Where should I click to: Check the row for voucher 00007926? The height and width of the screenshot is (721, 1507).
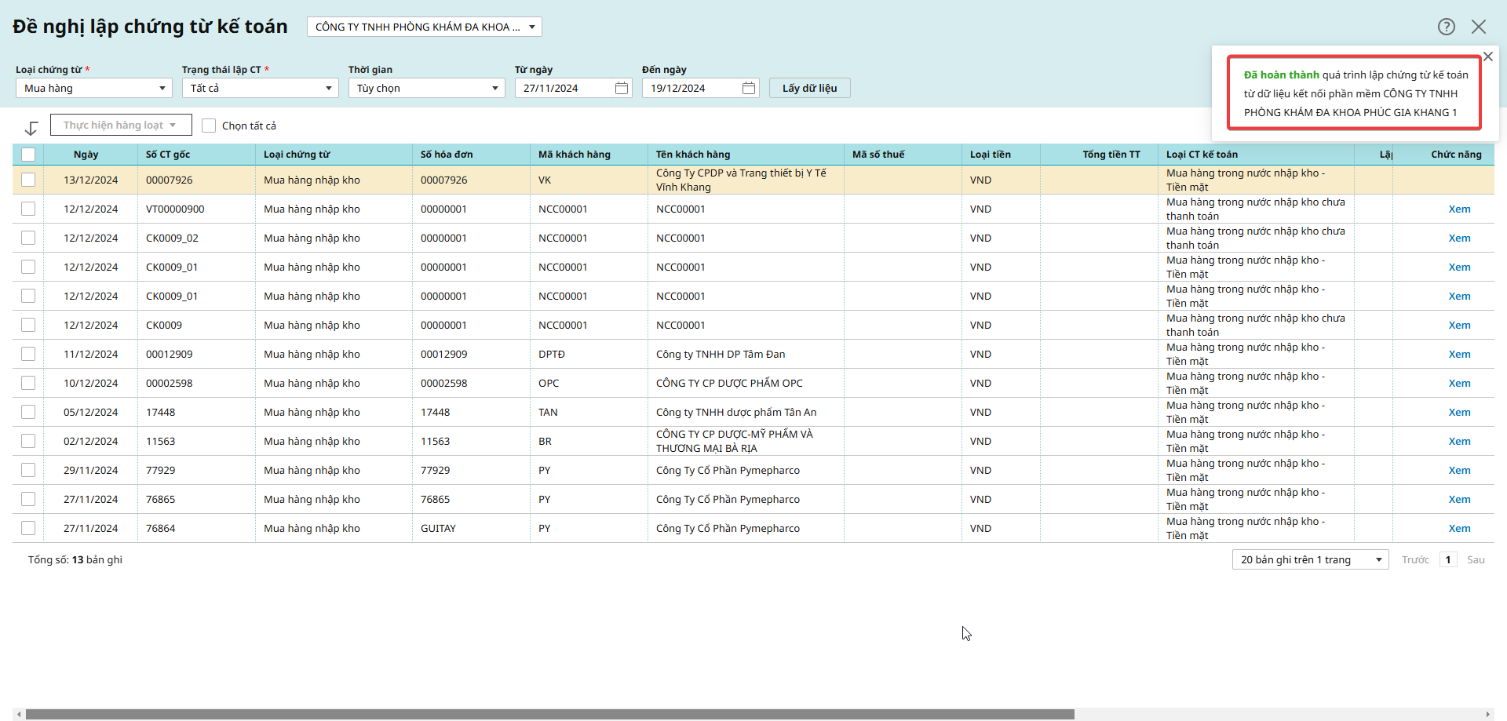(28, 180)
